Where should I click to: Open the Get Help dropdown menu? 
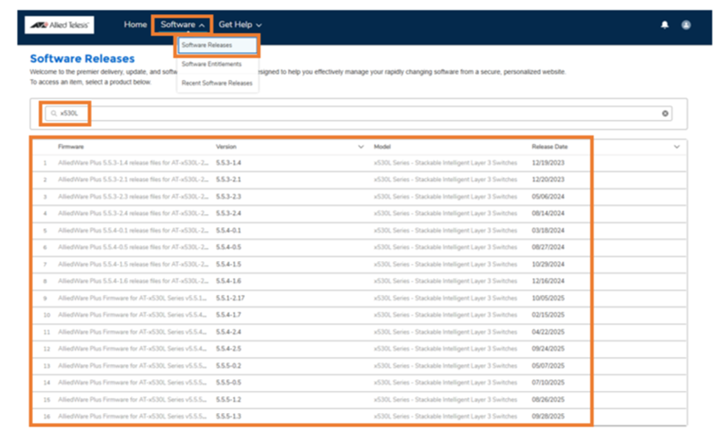(240, 25)
